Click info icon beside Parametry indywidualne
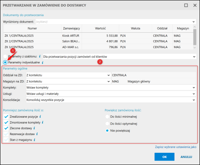The image size is (200, 165). point(42,63)
